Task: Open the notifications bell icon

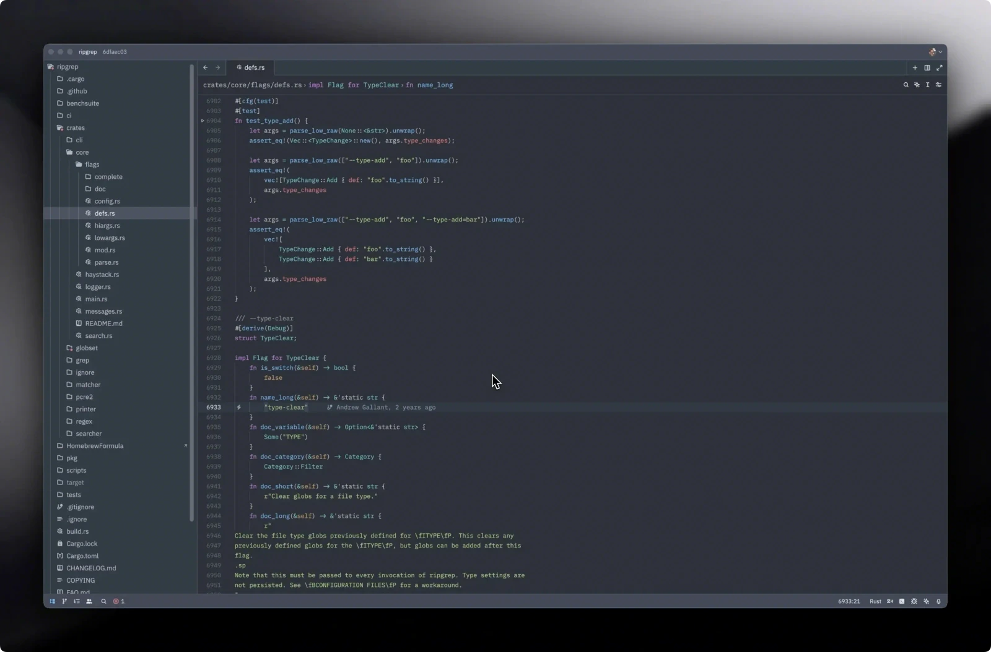Action: point(938,601)
